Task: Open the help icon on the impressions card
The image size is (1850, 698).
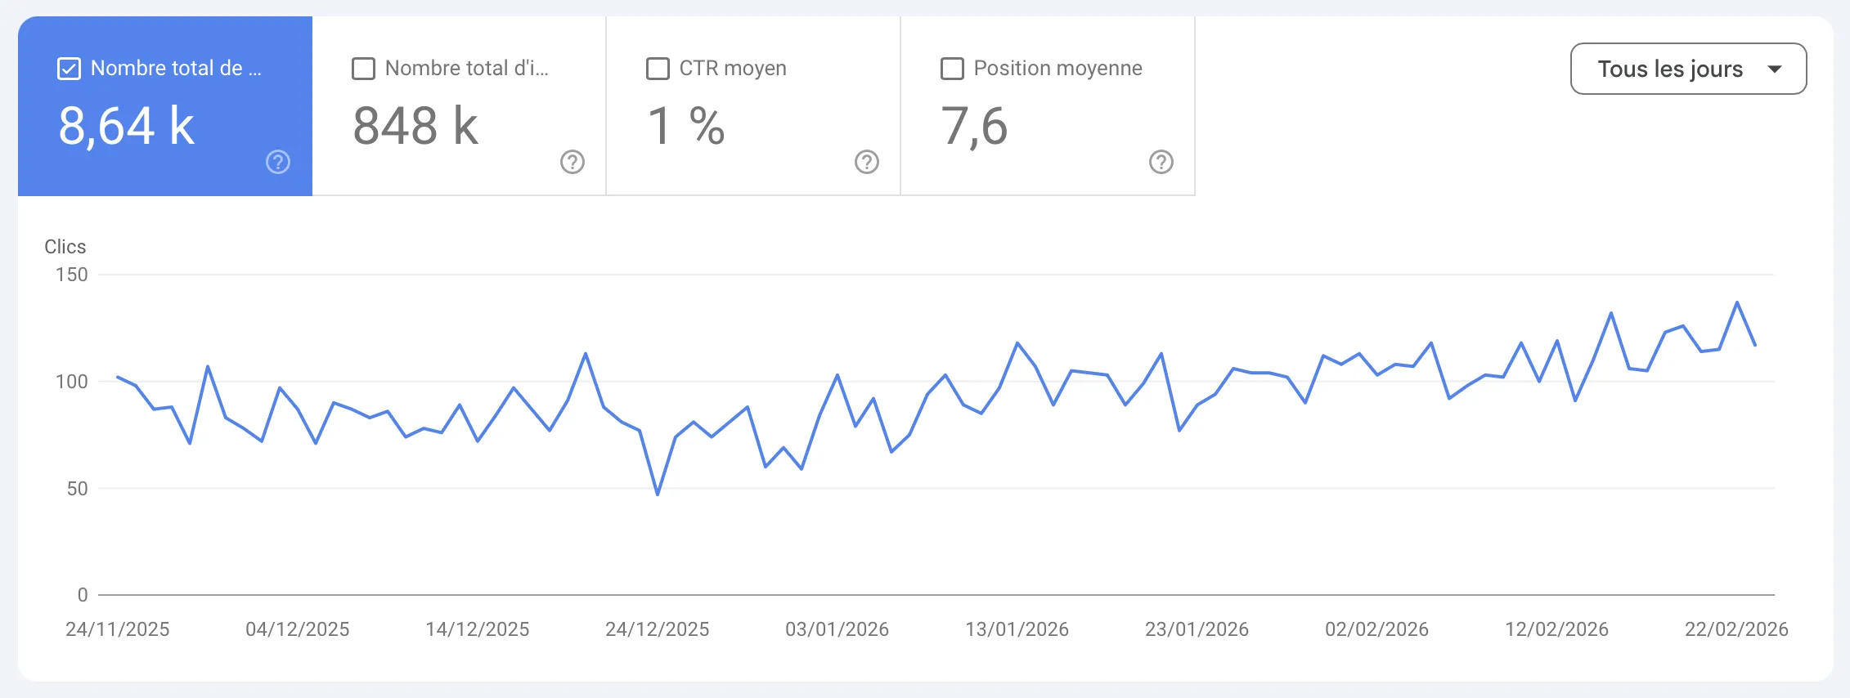Action: [x=573, y=162]
